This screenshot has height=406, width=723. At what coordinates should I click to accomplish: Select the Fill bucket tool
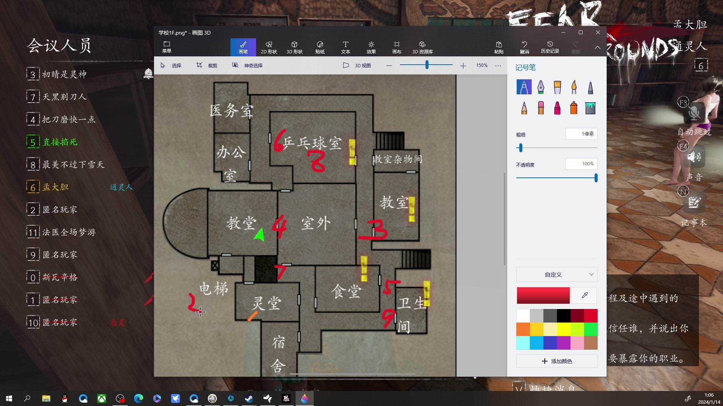pos(590,108)
